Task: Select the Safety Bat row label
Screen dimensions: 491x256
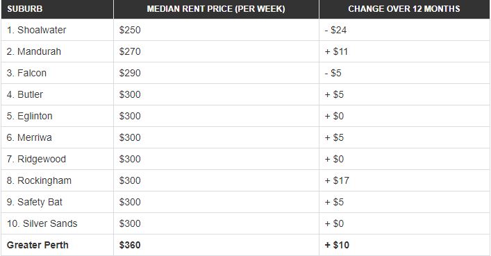Action: pyautogui.click(x=35, y=202)
